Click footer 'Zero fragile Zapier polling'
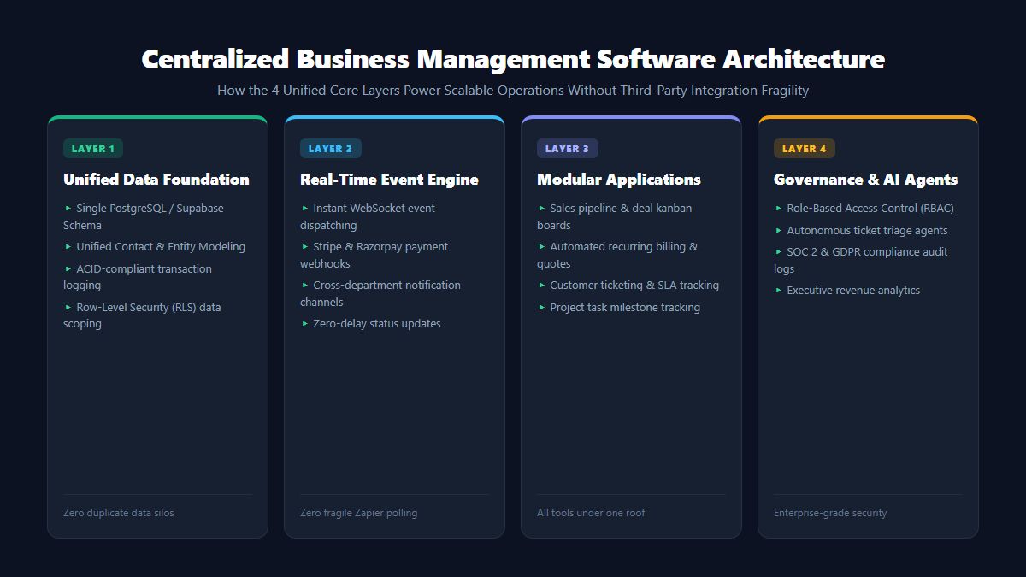1026x577 pixels. click(359, 513)
